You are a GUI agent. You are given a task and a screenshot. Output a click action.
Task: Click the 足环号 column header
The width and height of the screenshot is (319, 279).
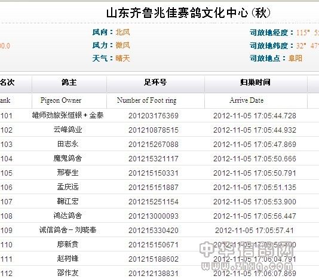[x=155, y=82]
